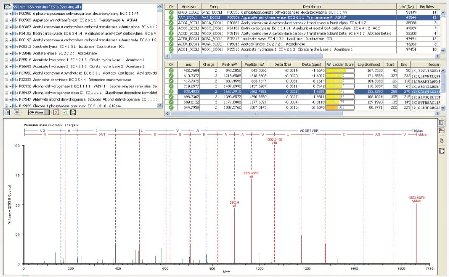
Task: Expand the P25516 Aconitate hydratase 1 node
Action: tap(6, 60)
